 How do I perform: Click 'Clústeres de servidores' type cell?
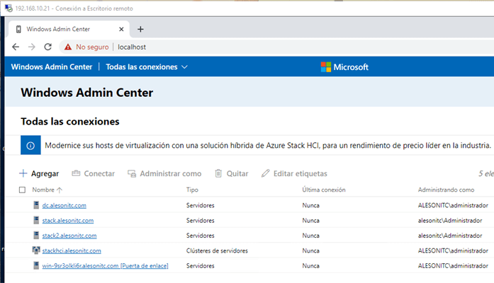(x=217, y=250)
